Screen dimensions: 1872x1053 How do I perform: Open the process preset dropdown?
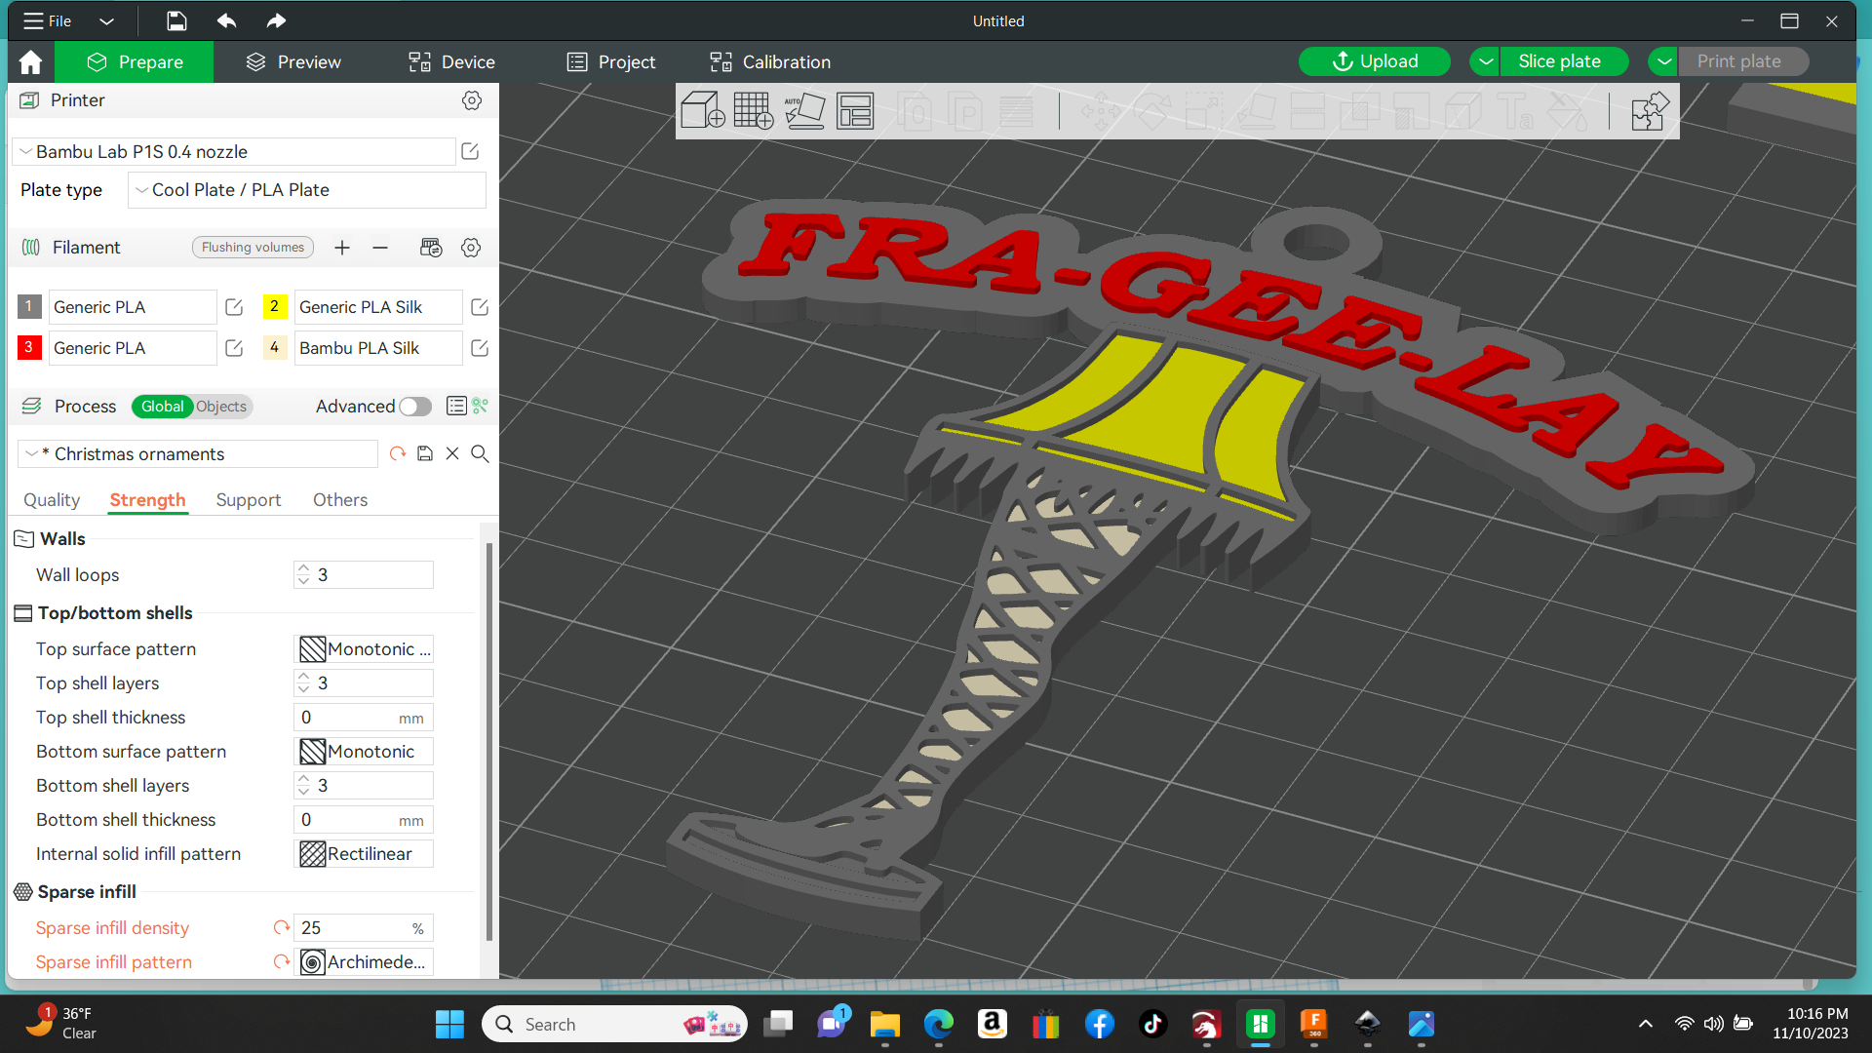(x=198, y=453)
